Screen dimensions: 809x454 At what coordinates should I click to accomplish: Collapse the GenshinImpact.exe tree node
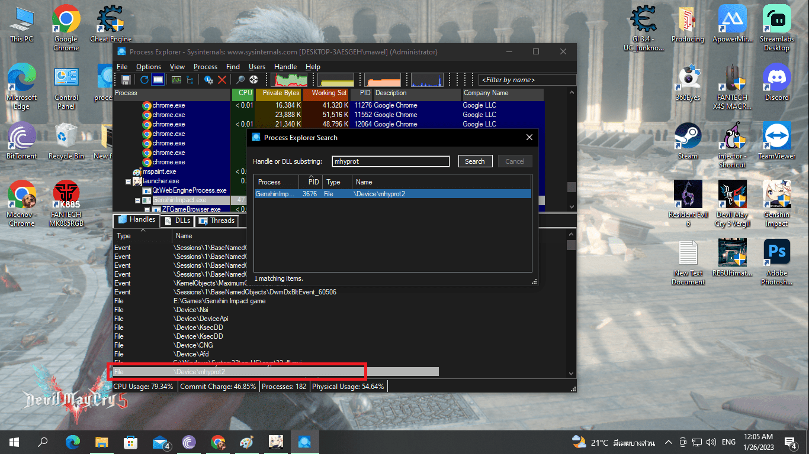coord(137,200)
